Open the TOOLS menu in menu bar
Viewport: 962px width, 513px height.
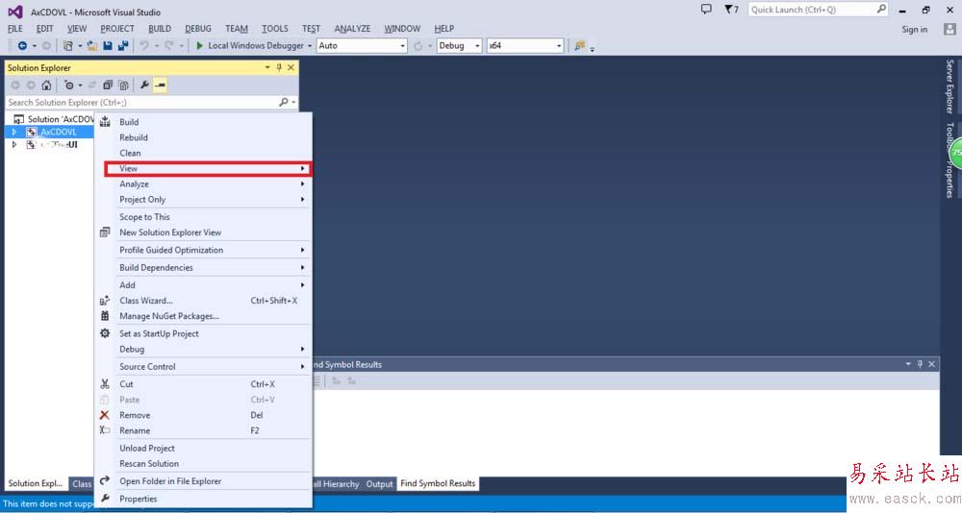tap(275, 29)
